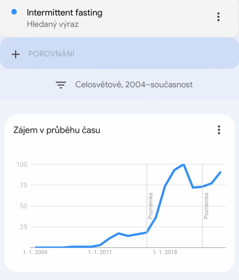Tap the plus icon to add comparison

16,54
